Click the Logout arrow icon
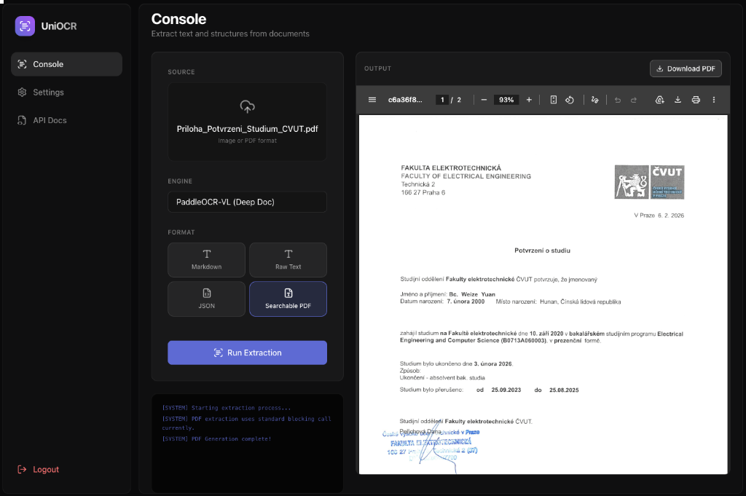The height and width of the screenshot is (496, 746). [22, 469]
